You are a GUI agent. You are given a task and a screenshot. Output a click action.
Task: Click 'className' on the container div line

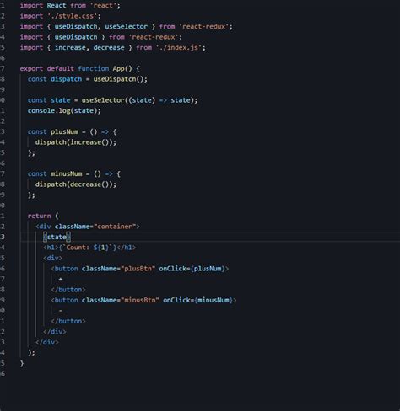[x=72, y=227]
